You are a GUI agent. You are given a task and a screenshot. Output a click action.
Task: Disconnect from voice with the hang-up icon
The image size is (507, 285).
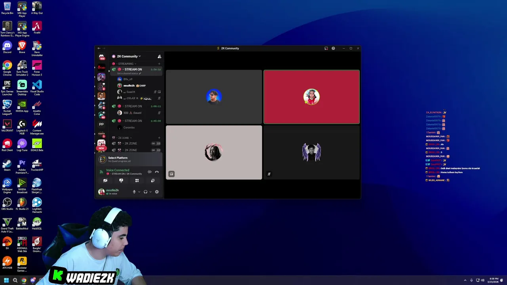[x=157, y=172]
